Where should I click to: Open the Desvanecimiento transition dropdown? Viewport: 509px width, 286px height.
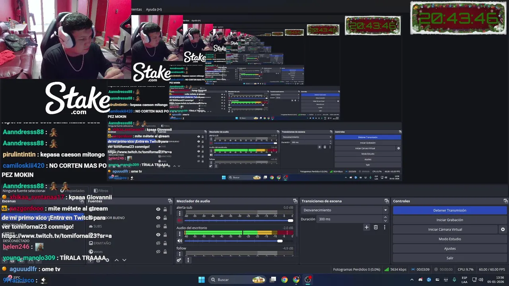point(344,210)
